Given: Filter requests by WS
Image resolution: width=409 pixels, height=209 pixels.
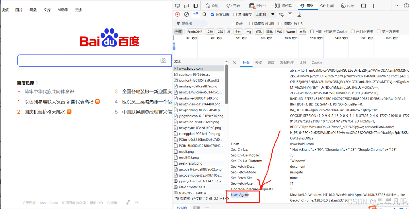Looking at the screenshot, I should coord(279,32).
